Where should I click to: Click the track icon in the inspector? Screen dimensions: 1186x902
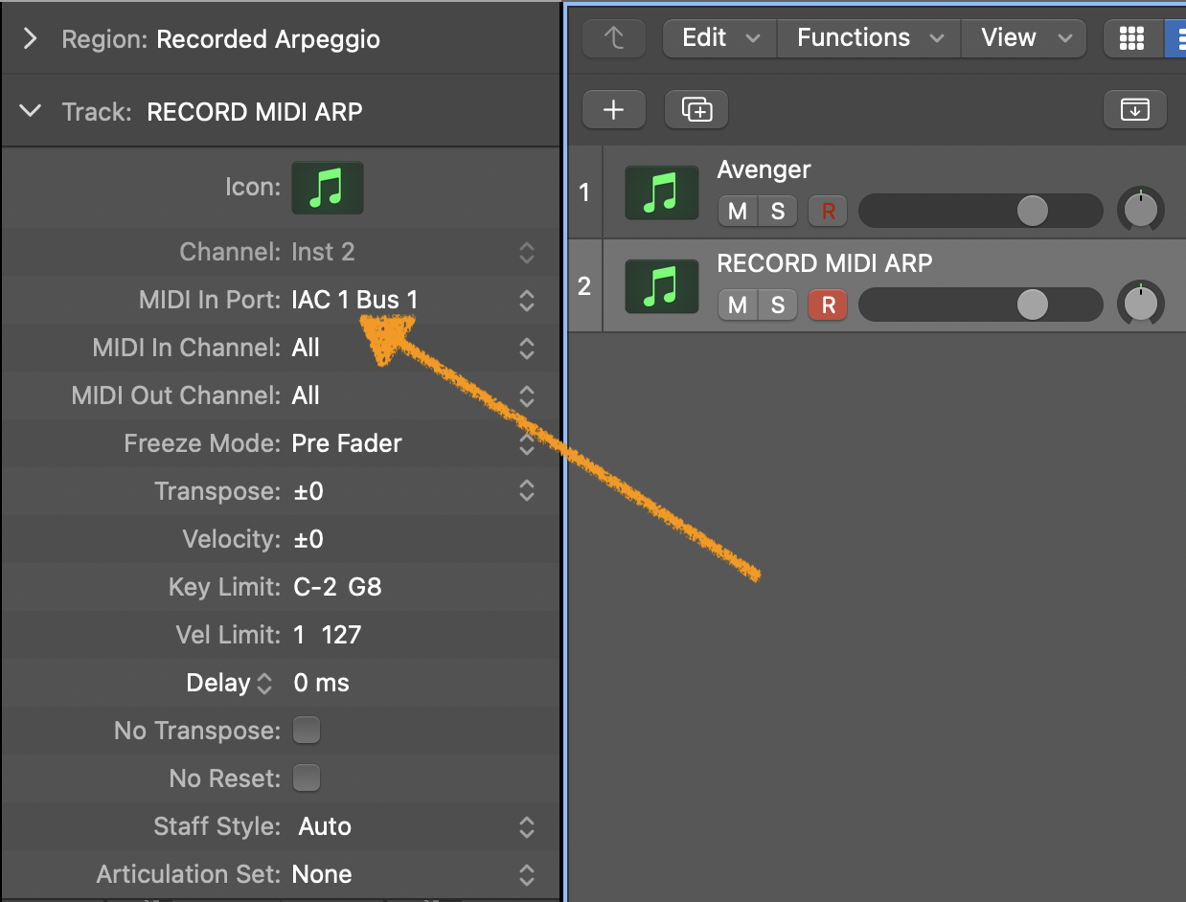point(328,188)
